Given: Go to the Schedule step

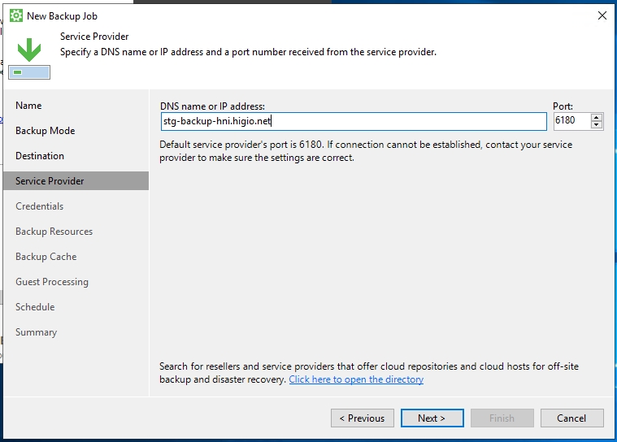Looking at the screenshot, I should coord(35,307).
